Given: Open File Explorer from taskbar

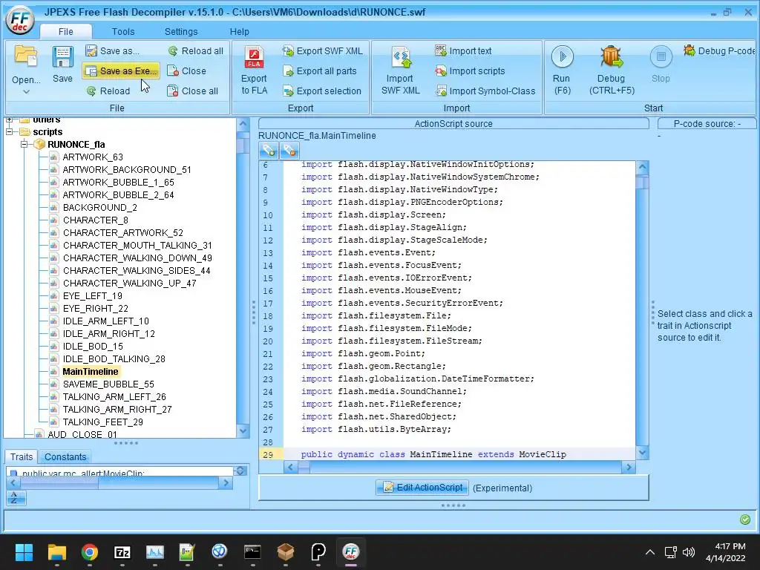Looking at the screenshot, I should (x=56, y=552).
